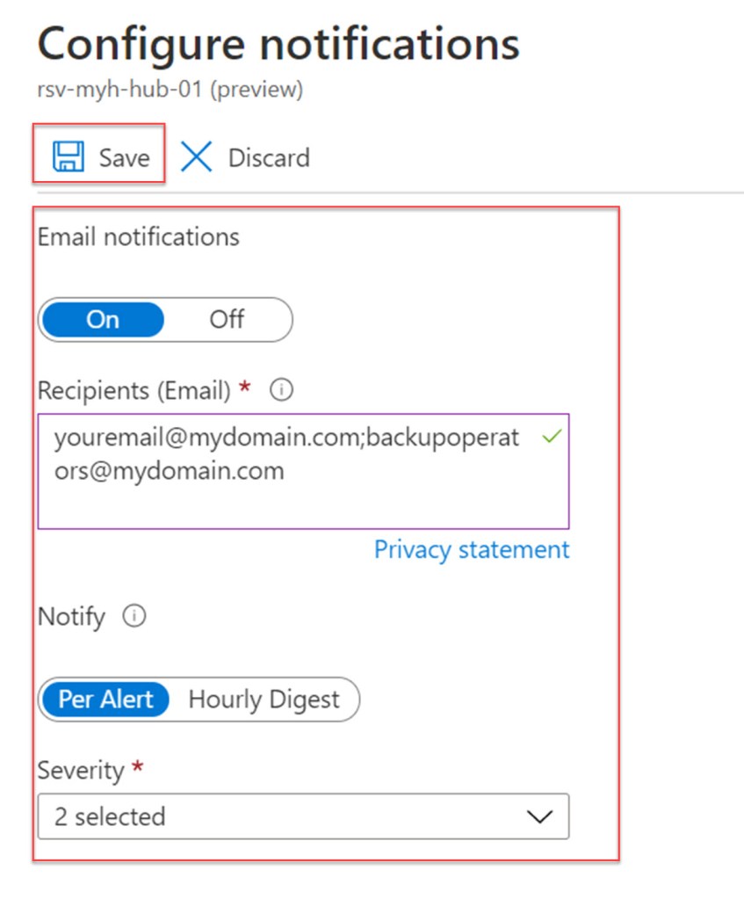Open the Privacy statement link

tap(471, 549)
